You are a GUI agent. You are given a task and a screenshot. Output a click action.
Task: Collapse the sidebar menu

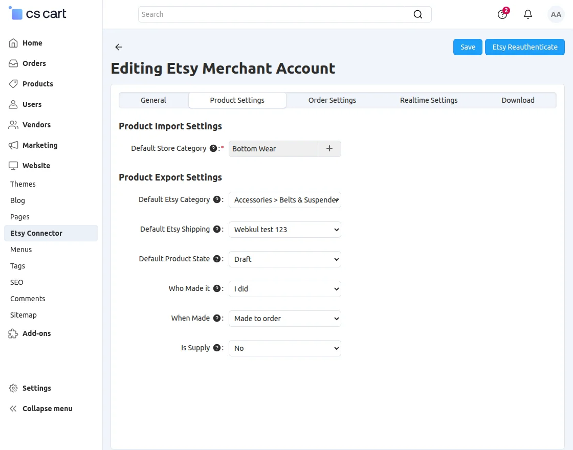coord(40,409)
